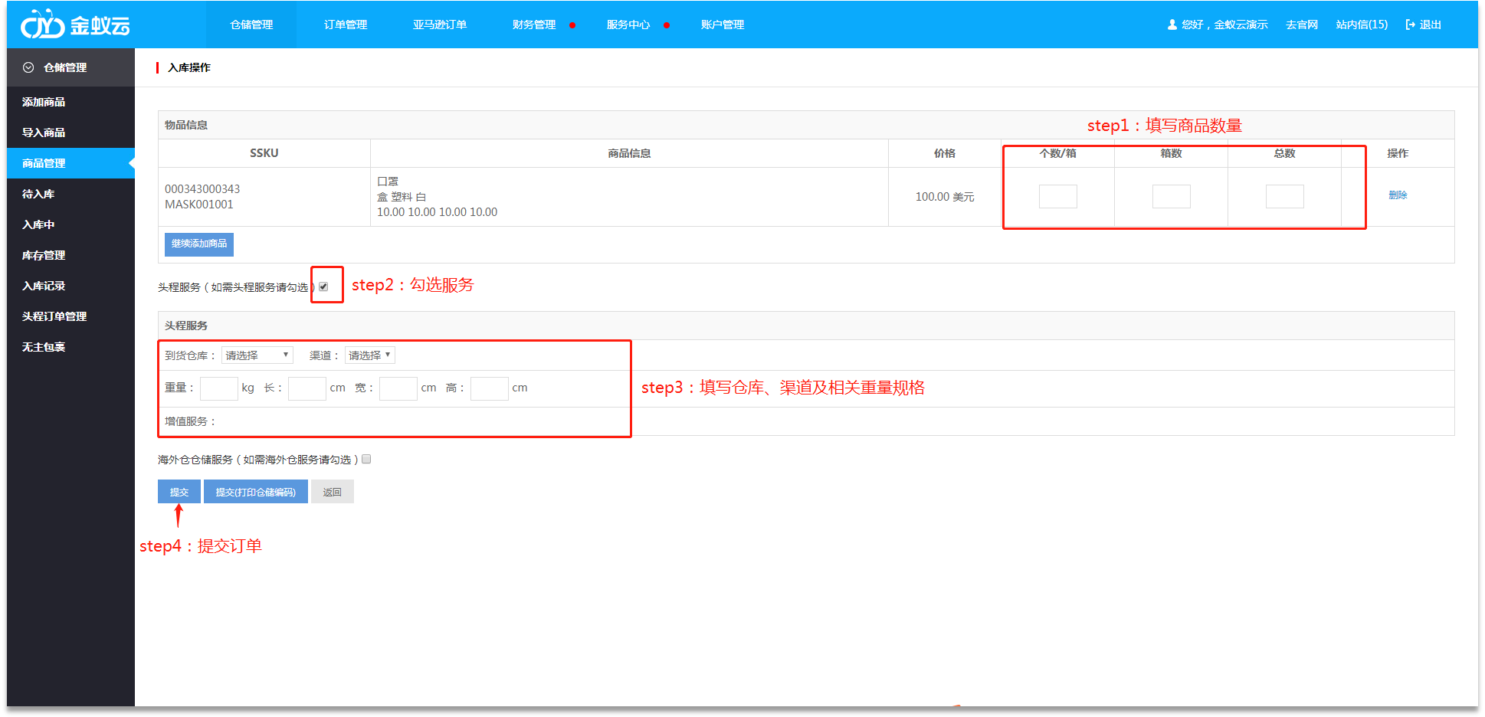Click the 个数/箱 input field

pyautogui.click(x=1057, y=197)
